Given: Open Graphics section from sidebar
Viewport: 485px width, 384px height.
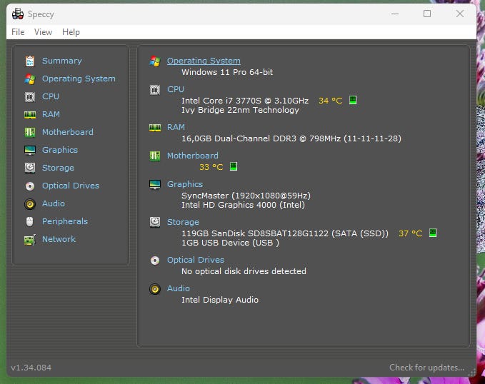Looking at the screenshot, I should point(60,150).
